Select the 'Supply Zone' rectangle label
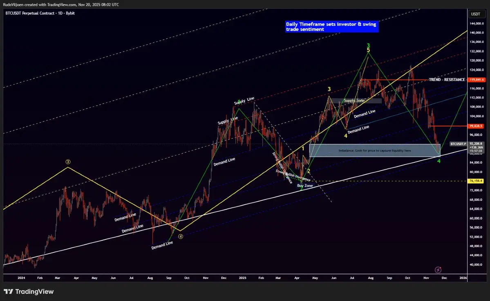490x301 pixels. 354,101
